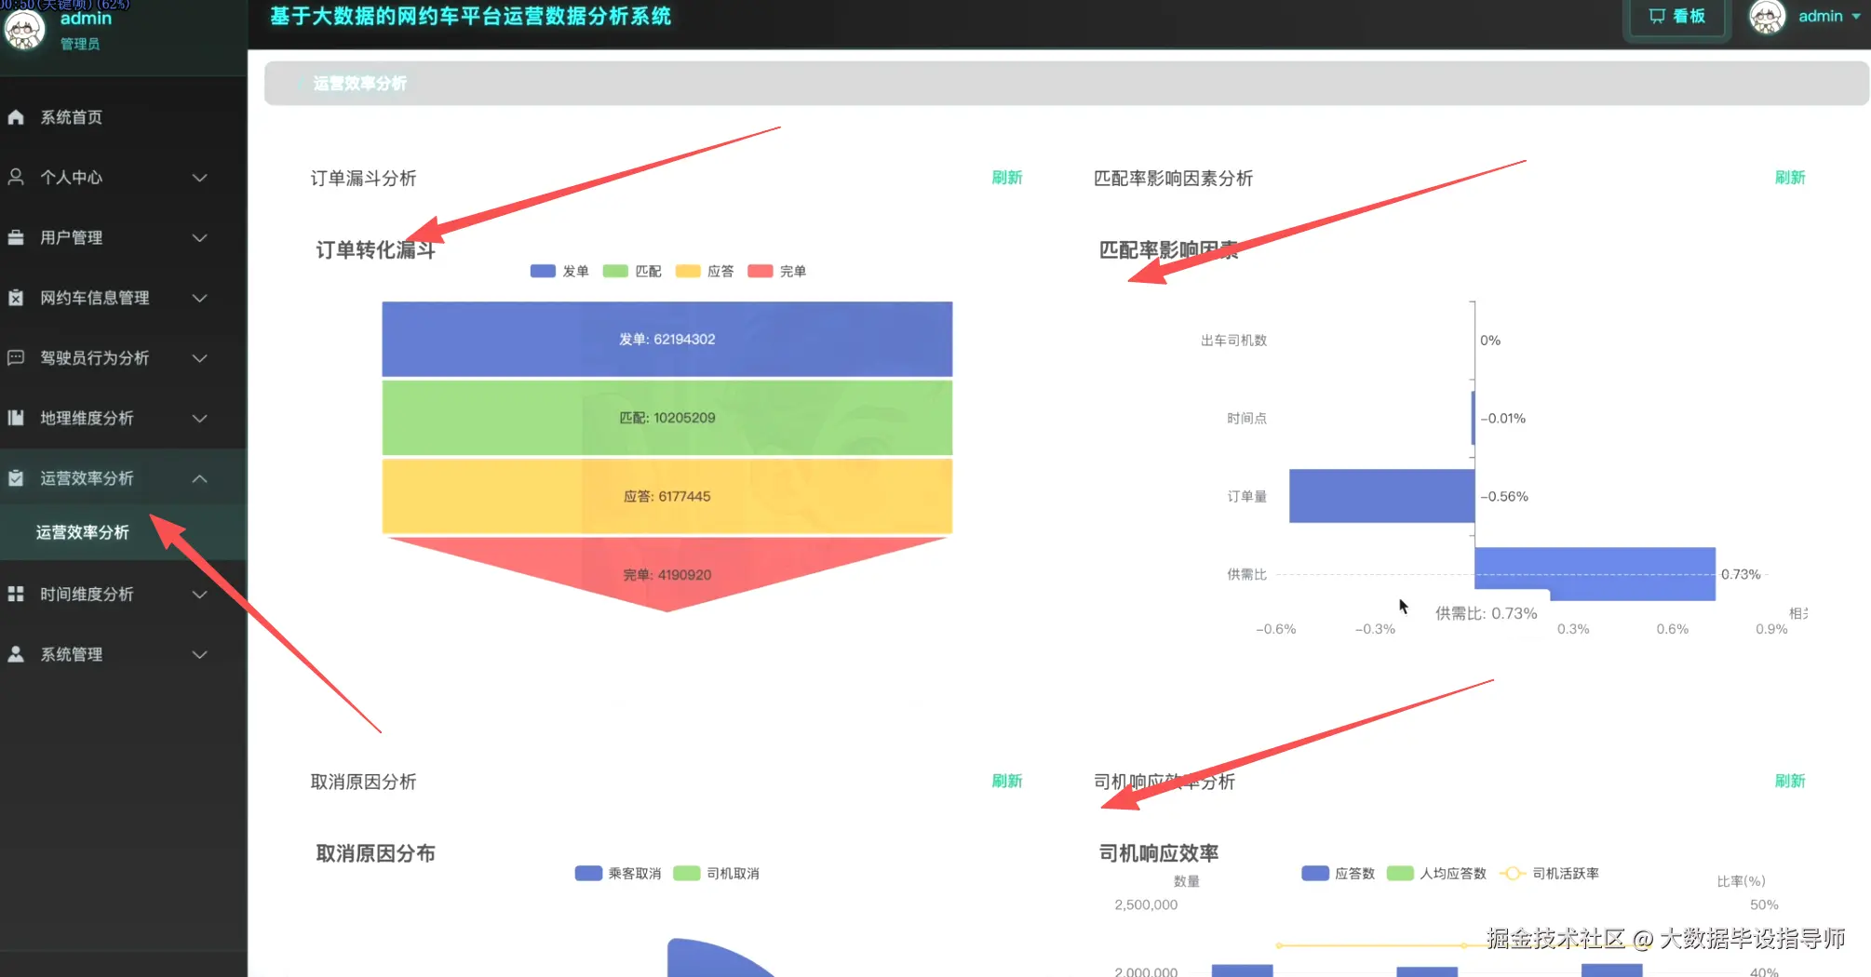The width and height of the screenshot is (1871, 977).
Task: Click the 管理员 role label in sidebar
Action: (80, 44)
